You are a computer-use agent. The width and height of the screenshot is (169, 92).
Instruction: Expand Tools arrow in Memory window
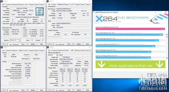27,90
